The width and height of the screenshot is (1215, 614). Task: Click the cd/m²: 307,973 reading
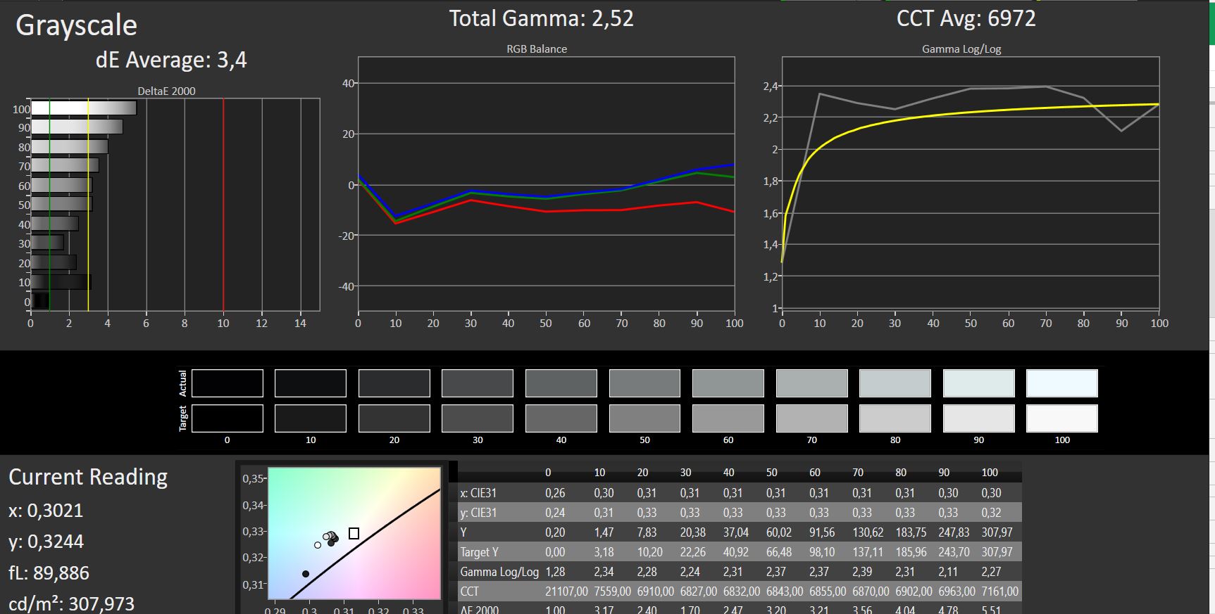71,603
